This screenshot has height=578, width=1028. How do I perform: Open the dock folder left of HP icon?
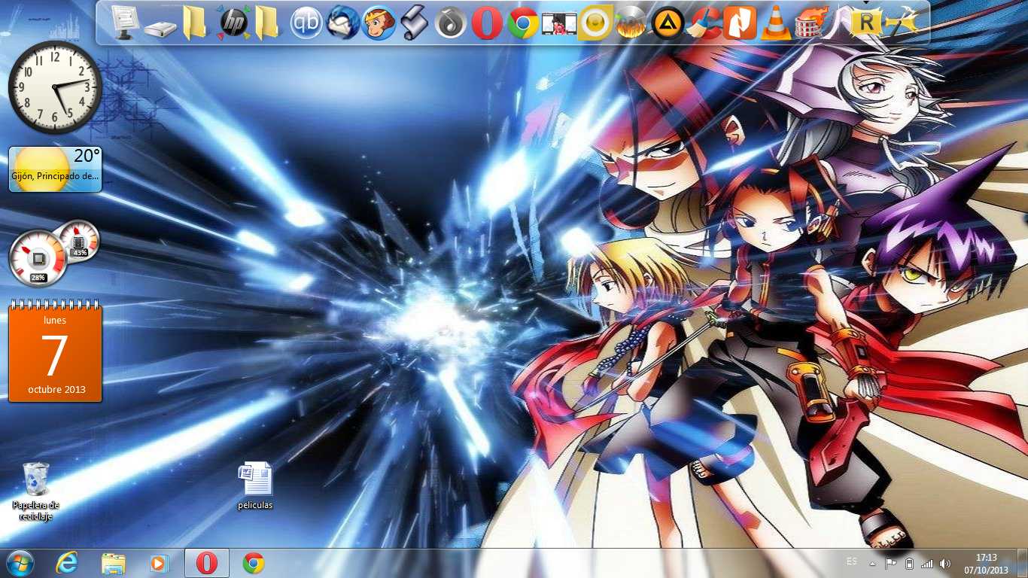tap(194, 23)
